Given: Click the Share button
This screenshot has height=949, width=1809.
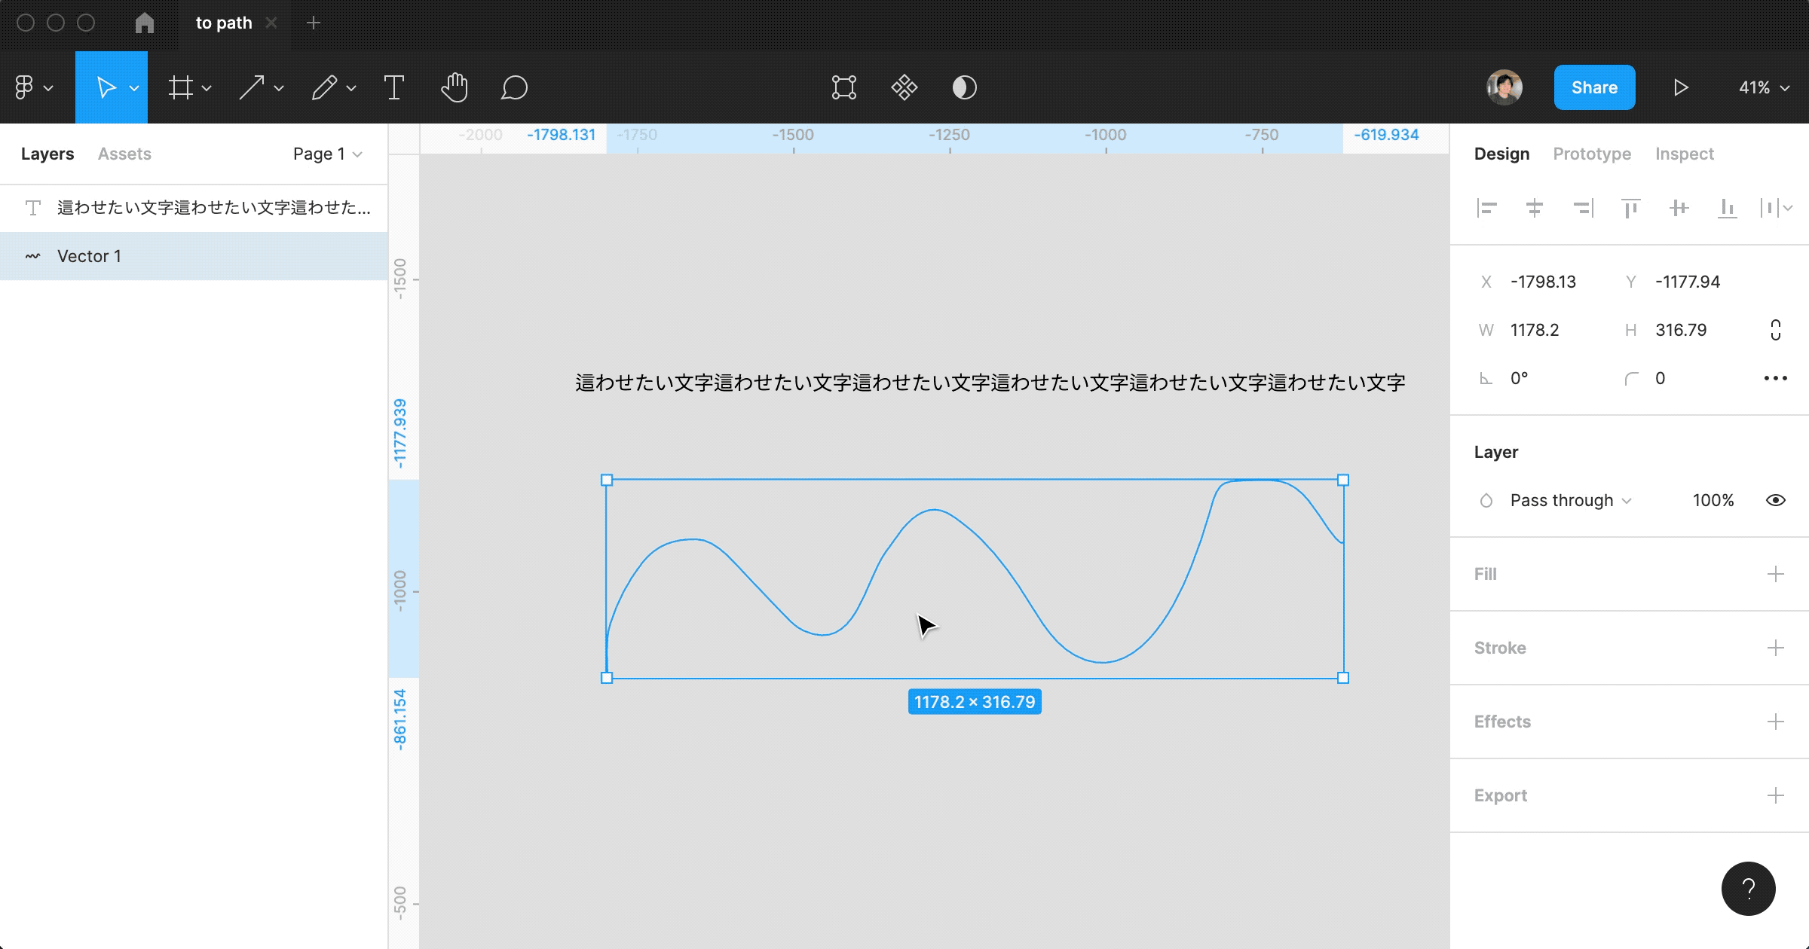Looking at the screenshot, I should 1594,87.
